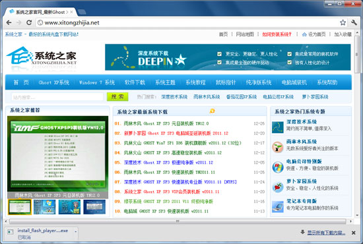Click the 站内搜索 search input field
The height and width of the screenshot is (244, 363).
57,97
